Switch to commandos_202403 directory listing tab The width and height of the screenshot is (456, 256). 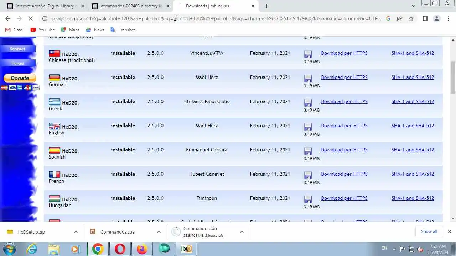[131, 6]
